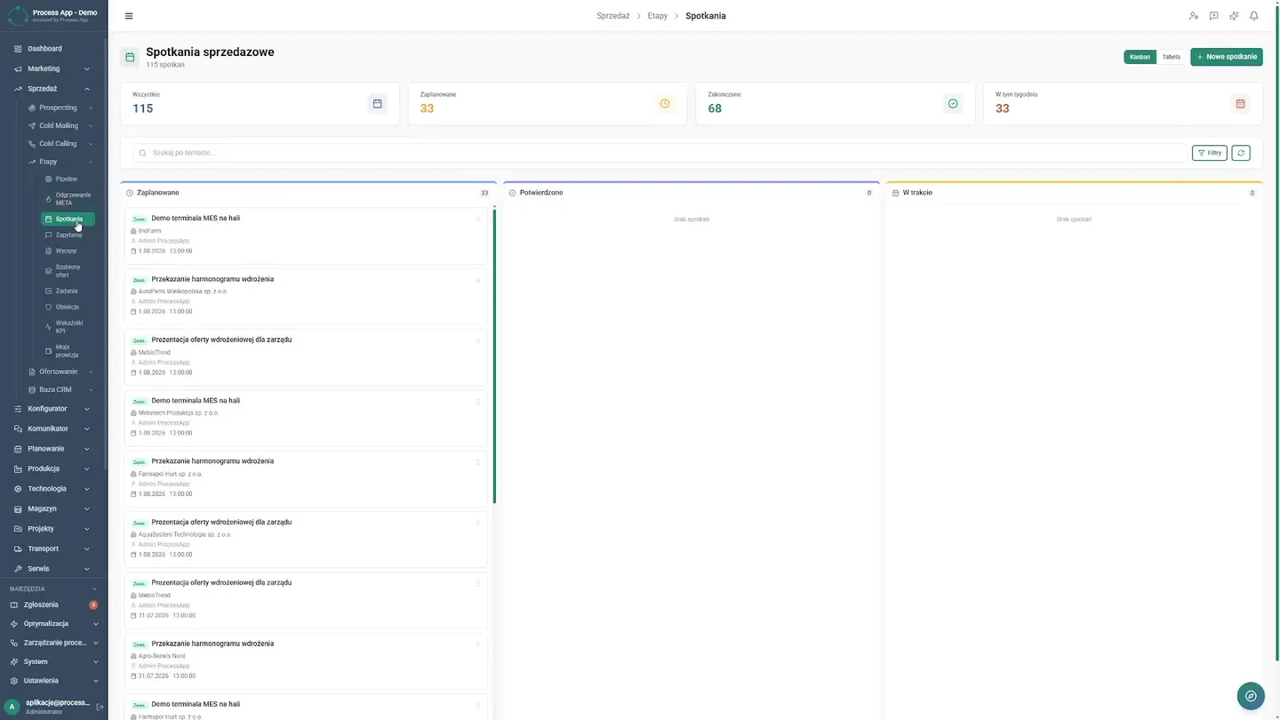Click the Etapy breadcrumb link
Viewport: 1280px width, 720px height.
(658, 16)
